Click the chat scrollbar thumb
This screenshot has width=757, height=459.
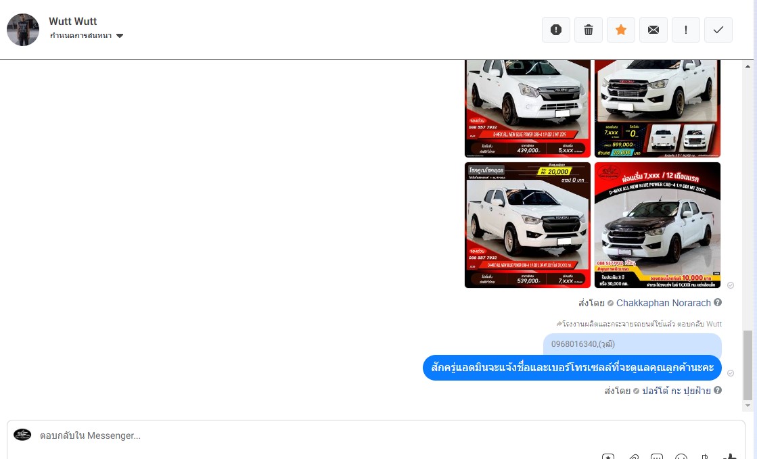(x=748, y=365)
